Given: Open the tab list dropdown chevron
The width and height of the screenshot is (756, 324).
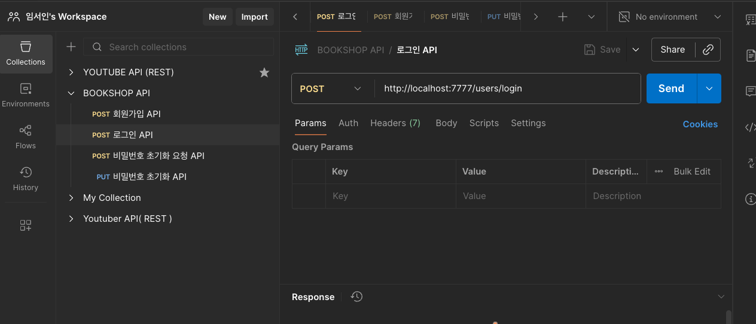Looking at the screenshot, I should 592,17.
